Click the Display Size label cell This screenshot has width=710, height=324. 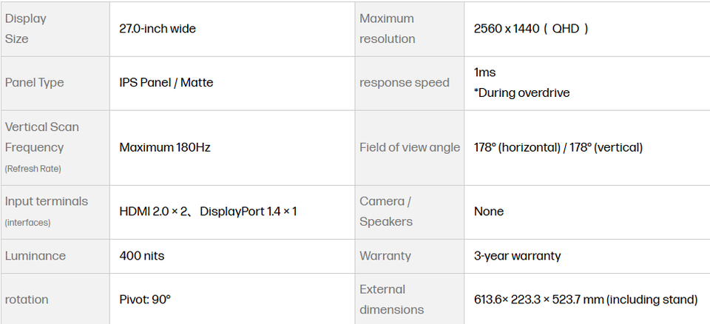pos(55,29)
